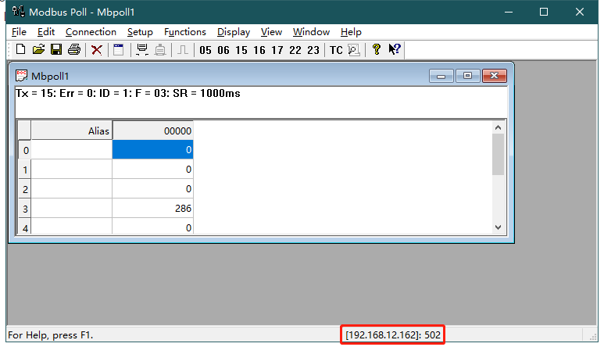
Task: Click the red X delete toolbar icon
Action: [x=97, y=50]
